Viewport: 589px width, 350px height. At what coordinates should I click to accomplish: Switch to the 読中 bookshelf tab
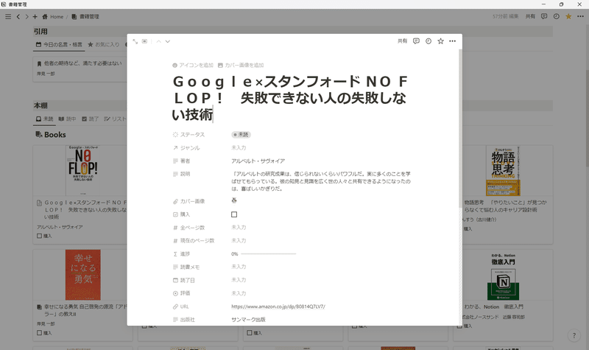67,119
